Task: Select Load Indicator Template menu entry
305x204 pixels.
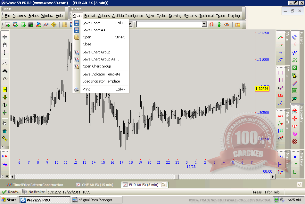Action: tap(101, 81)
